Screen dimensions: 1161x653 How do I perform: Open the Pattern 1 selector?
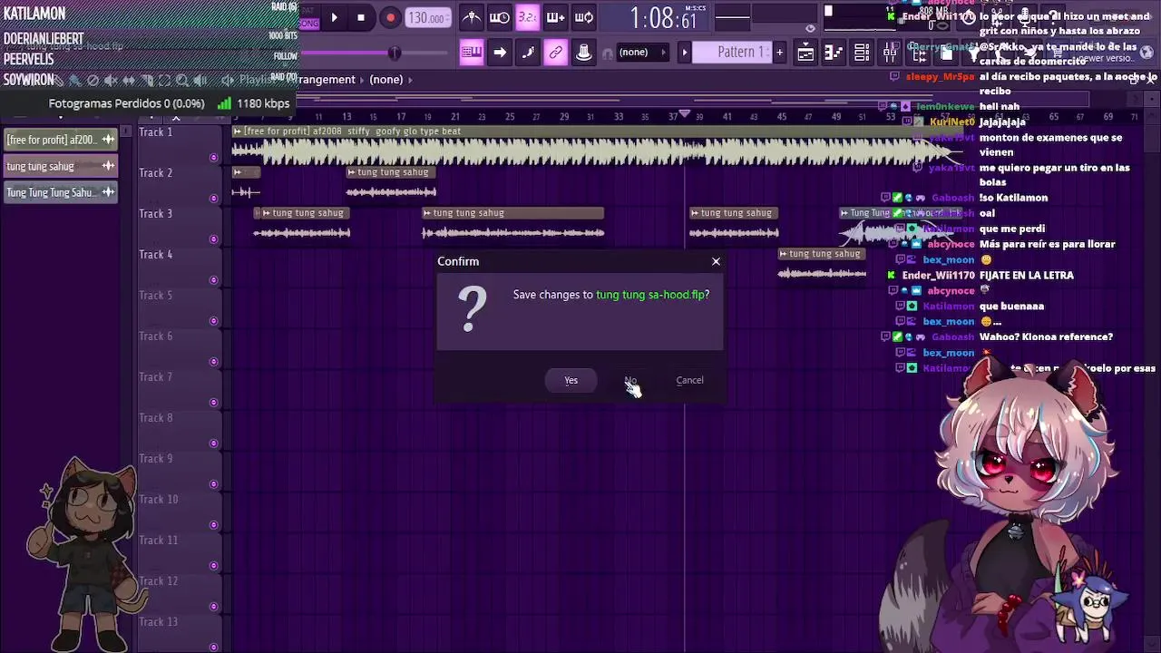[733, 53]
